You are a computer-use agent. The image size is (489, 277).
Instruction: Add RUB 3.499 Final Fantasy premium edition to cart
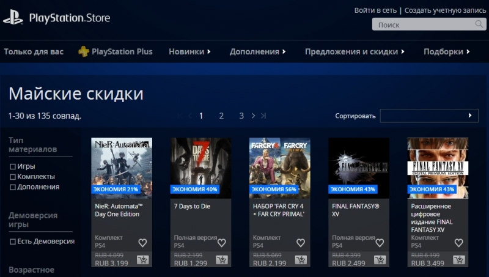click(459, 259)
